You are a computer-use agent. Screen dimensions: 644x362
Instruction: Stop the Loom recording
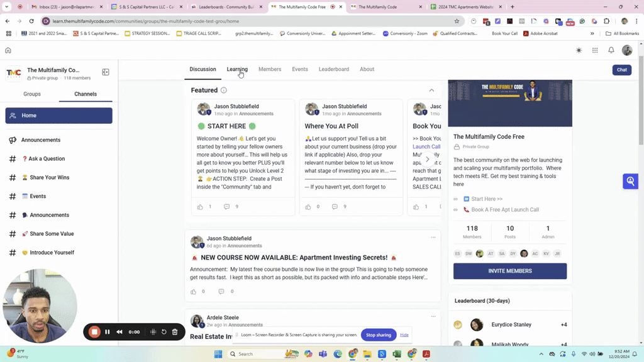tap(94, 332)
